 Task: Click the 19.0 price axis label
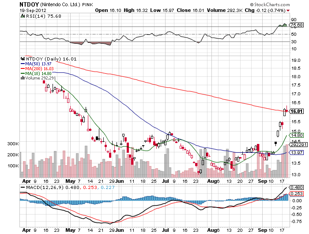click(x=296, y=60)
